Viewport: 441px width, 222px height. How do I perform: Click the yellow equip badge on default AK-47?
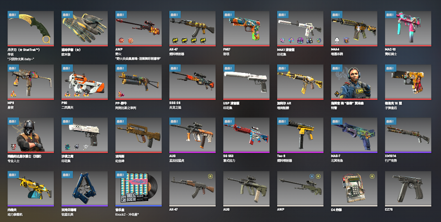point(210,177)
